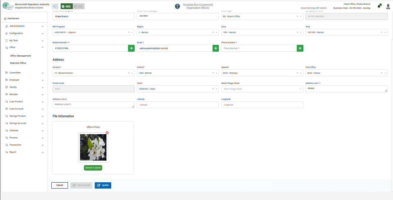Add another email with plus button
Viewport: 393px width, 200px height.
point(216,48)
